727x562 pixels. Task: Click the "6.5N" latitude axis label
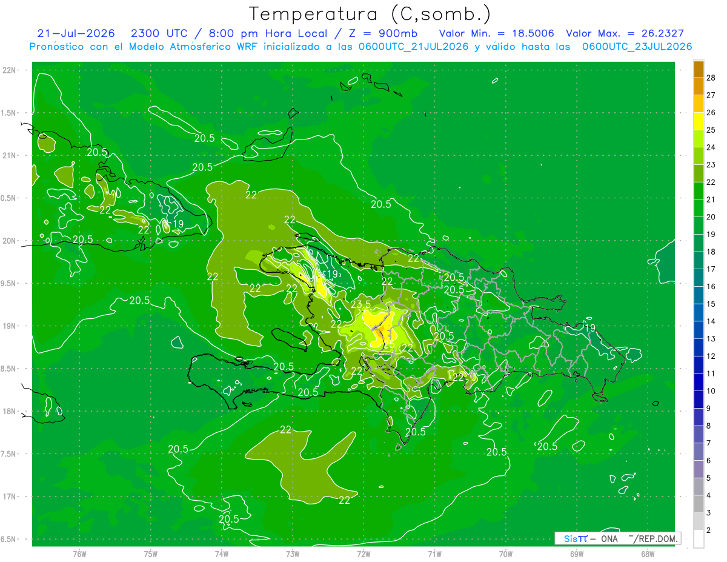pos(8,539)
